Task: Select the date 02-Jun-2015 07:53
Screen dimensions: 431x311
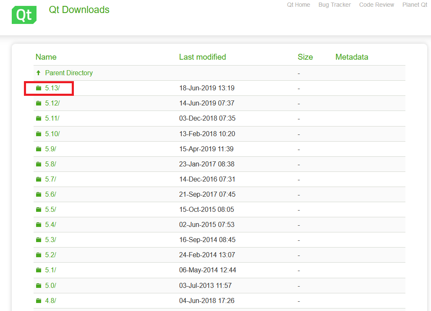Action: (207, 224)
